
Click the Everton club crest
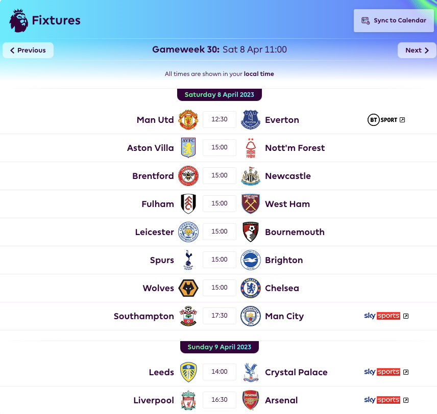(251, 120)
